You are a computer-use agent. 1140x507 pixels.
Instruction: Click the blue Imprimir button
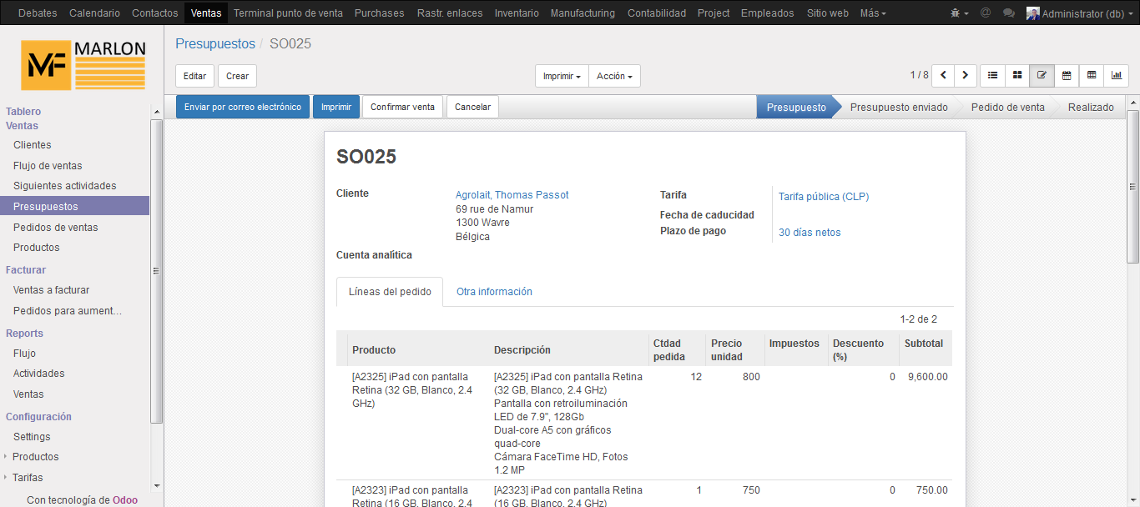(x=336, y=107)
